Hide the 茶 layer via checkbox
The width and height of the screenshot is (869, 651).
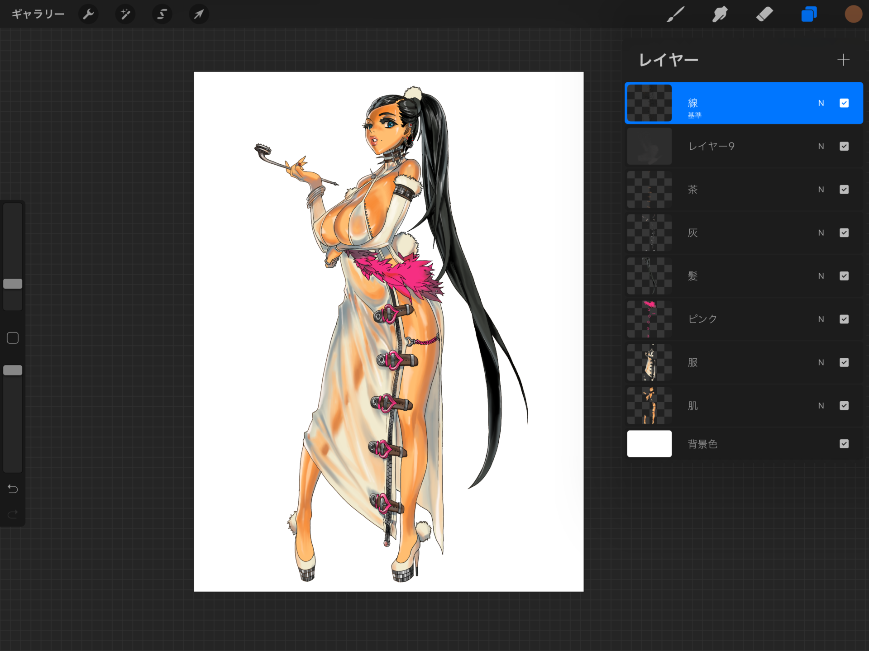click(844, 190)
